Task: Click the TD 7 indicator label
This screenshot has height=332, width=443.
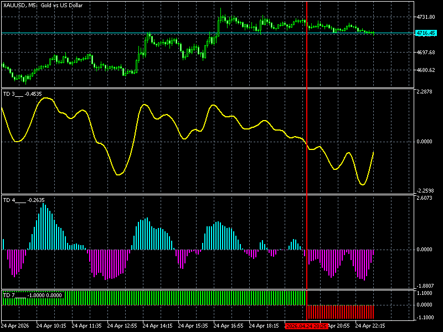Action: [32, 295]
